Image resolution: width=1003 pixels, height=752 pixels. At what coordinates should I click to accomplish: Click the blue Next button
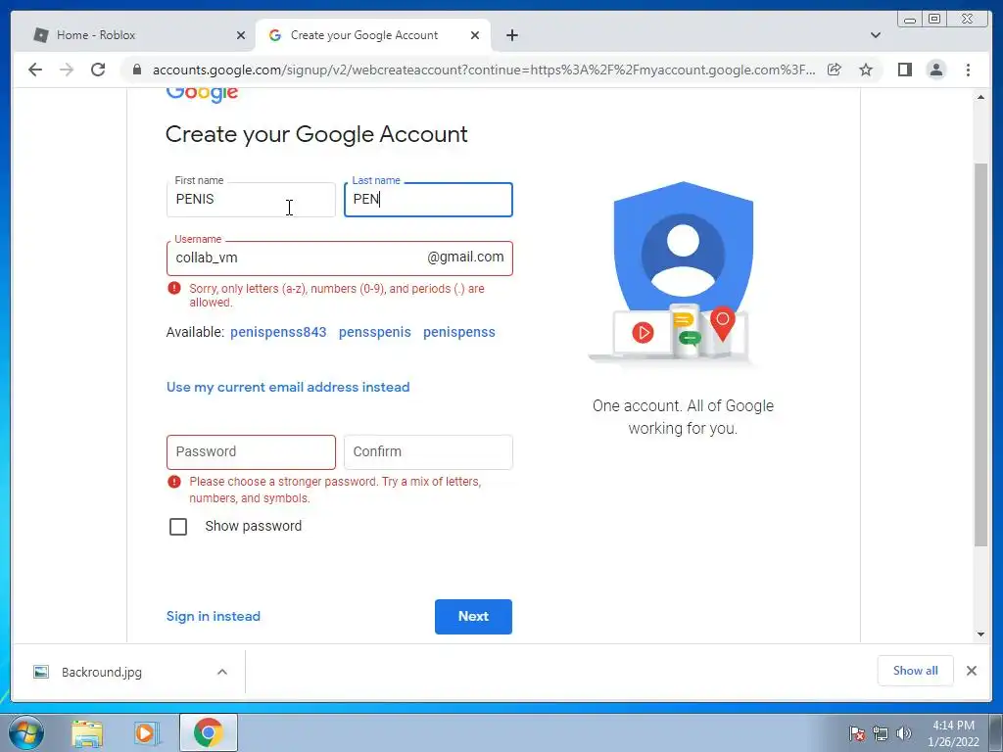[473, 617]
